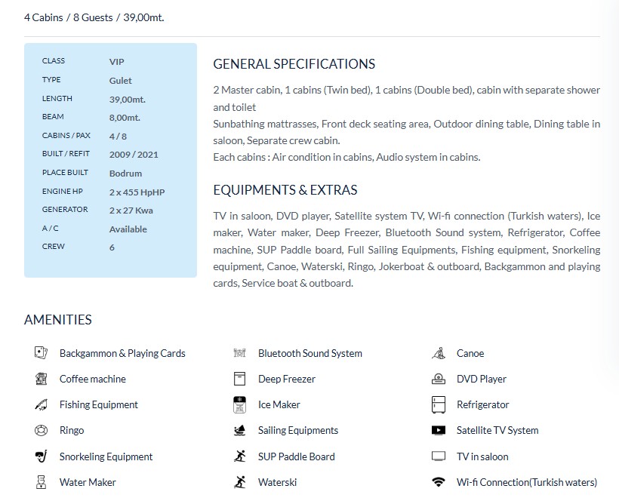The height and width of the screenshot is (504, 619).
Task: Click the Deep Freezer icon
Action: click(x=240, y=379)
